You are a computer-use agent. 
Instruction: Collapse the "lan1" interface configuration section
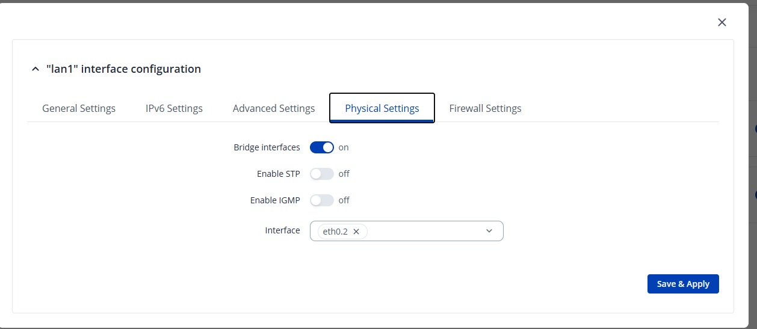[34, 69]
